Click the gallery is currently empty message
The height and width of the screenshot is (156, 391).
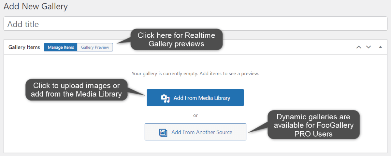coord(195,74)
